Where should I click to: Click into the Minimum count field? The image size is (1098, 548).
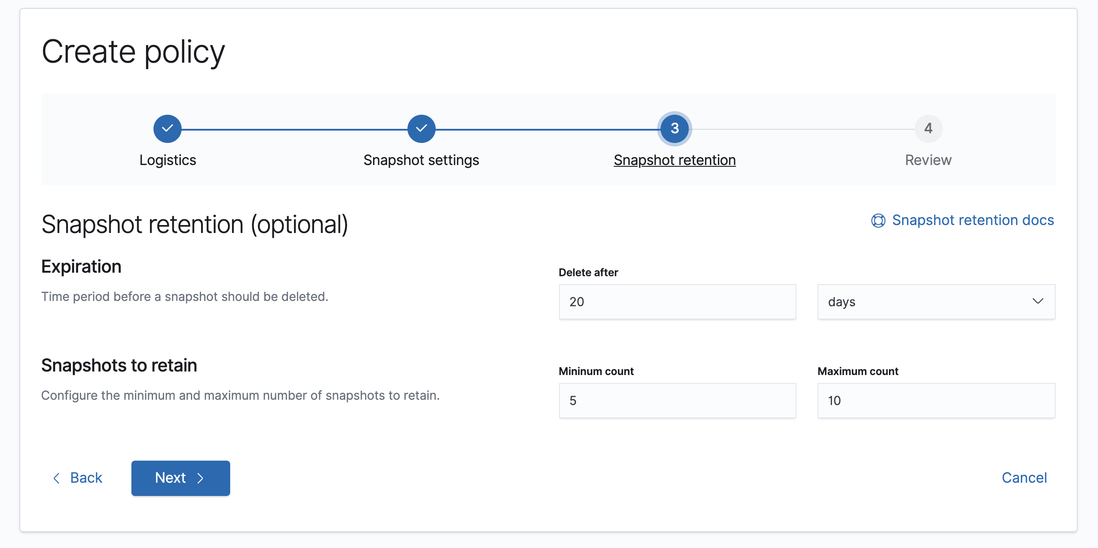pyautogui.click(x=677, y=401)
